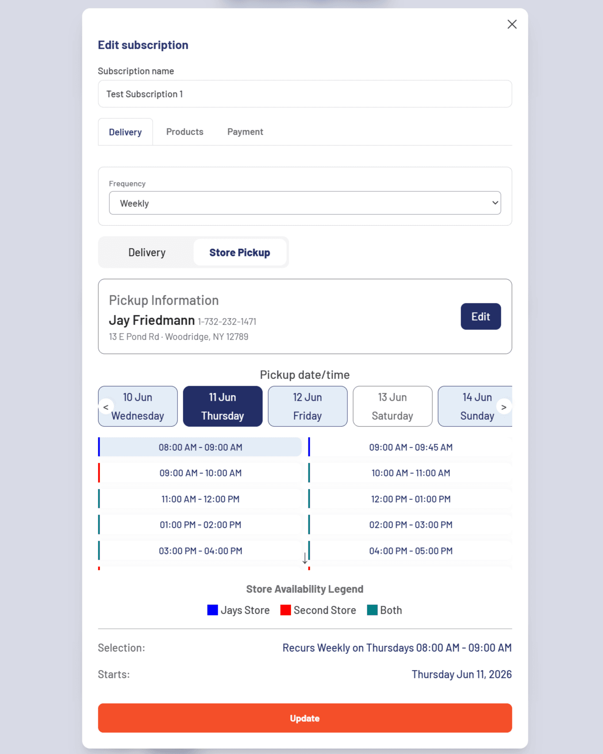Select 02:00 PM - 03:00 PM time slot

tap(411, 525)
